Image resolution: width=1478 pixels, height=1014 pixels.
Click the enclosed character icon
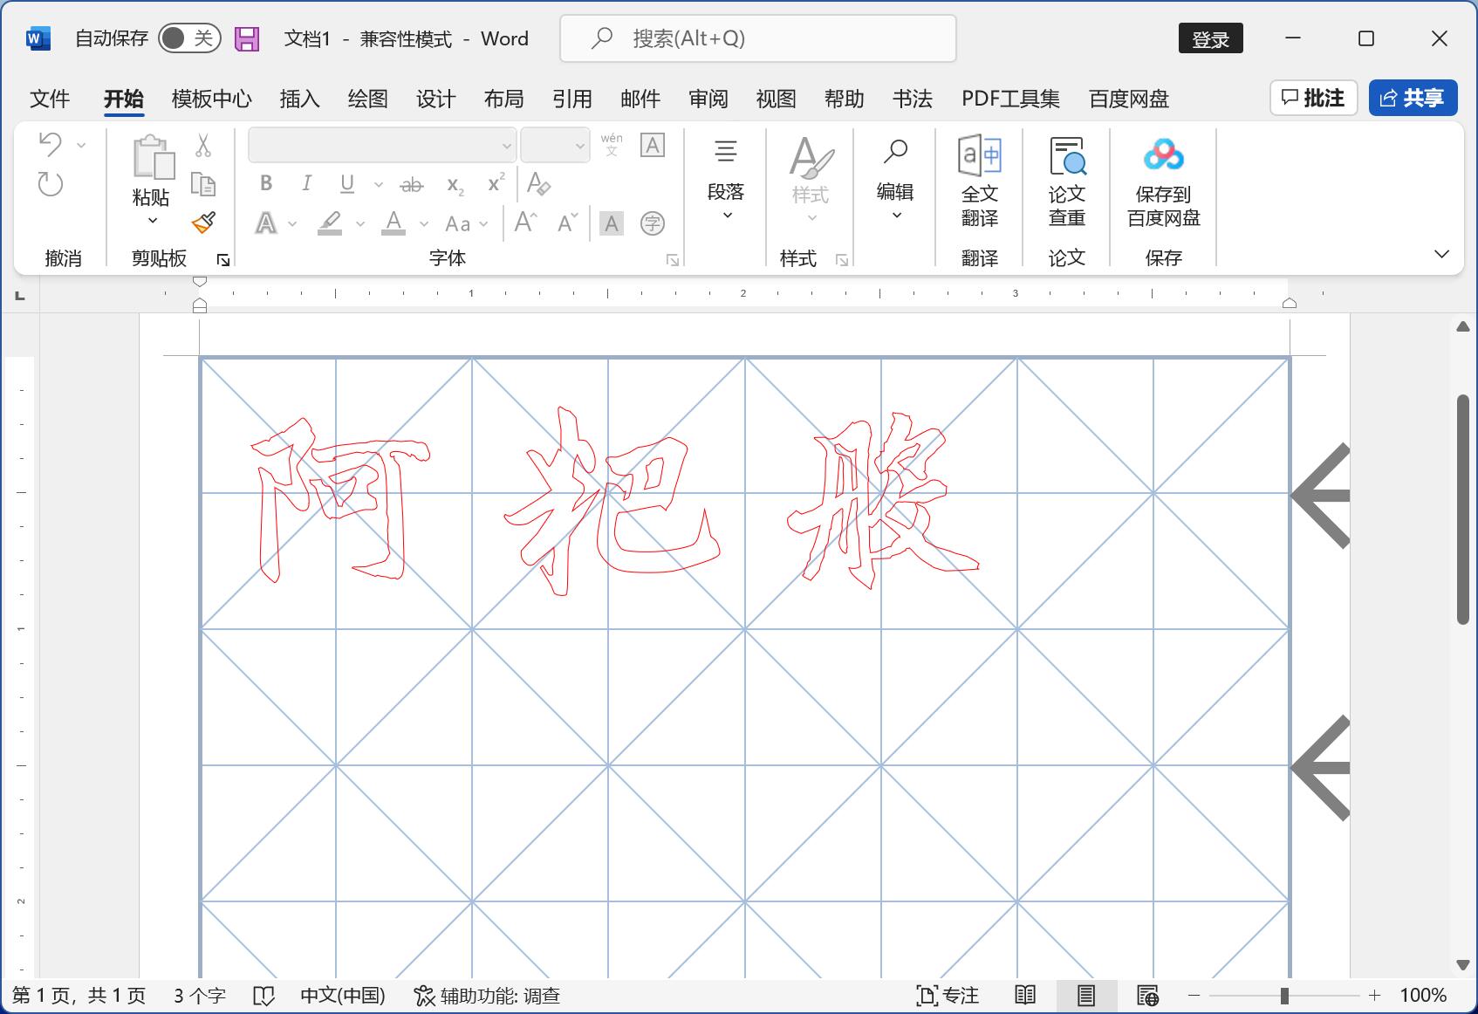point(653,223)
